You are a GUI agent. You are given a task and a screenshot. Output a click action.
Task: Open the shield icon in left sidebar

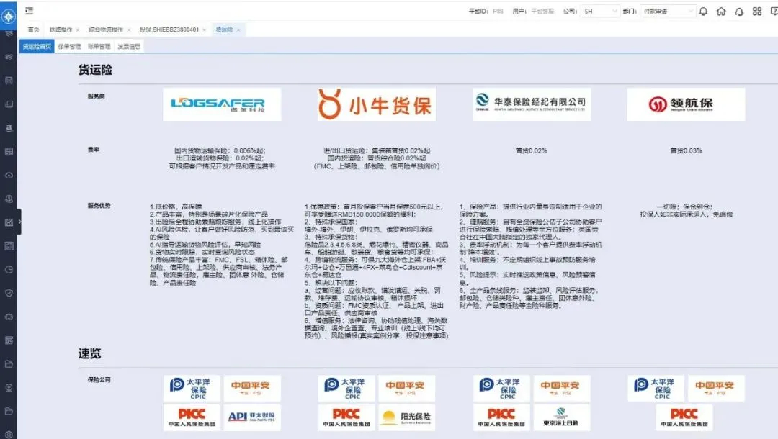tap(9, 293)
